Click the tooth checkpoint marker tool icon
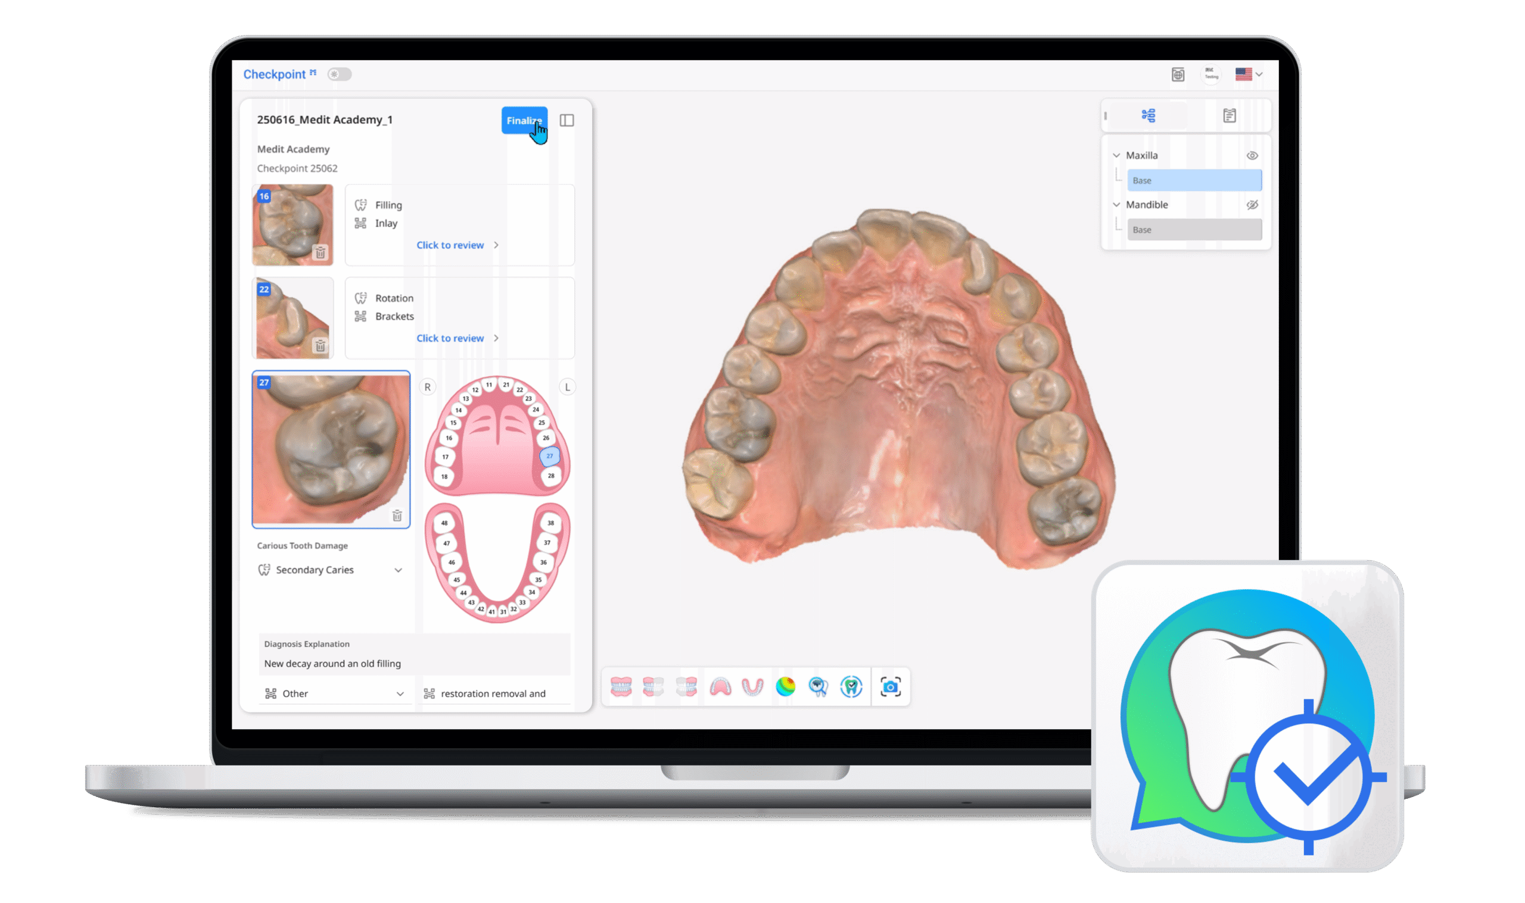 pyautogui.click(x=851, y=687)
